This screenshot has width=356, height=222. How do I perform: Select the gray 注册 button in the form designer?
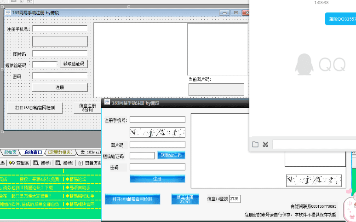(x=60, y=88)
